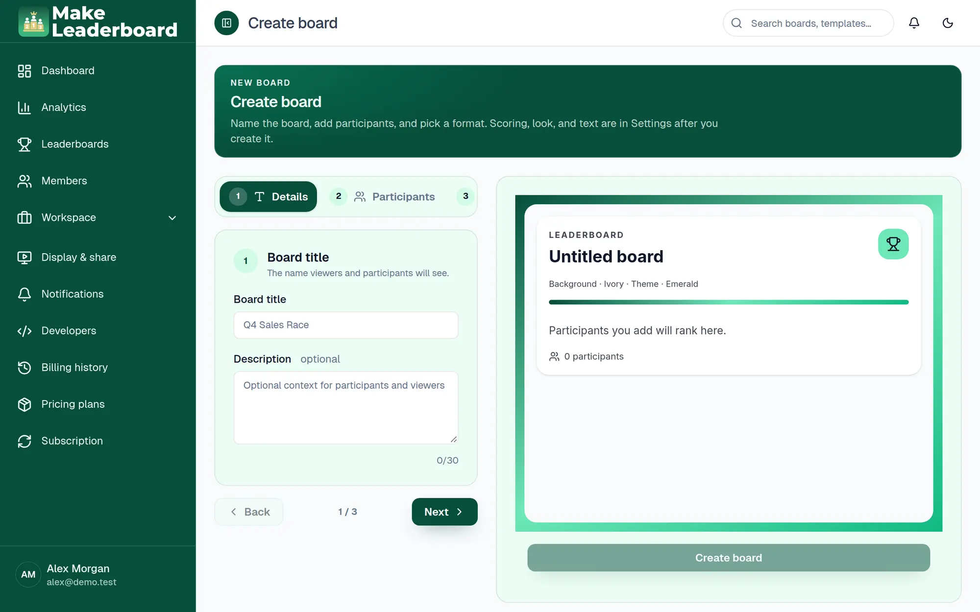Screen dimensions: 980x612
Task: Open the Members people icon
Action: click(x=24, y=181)
